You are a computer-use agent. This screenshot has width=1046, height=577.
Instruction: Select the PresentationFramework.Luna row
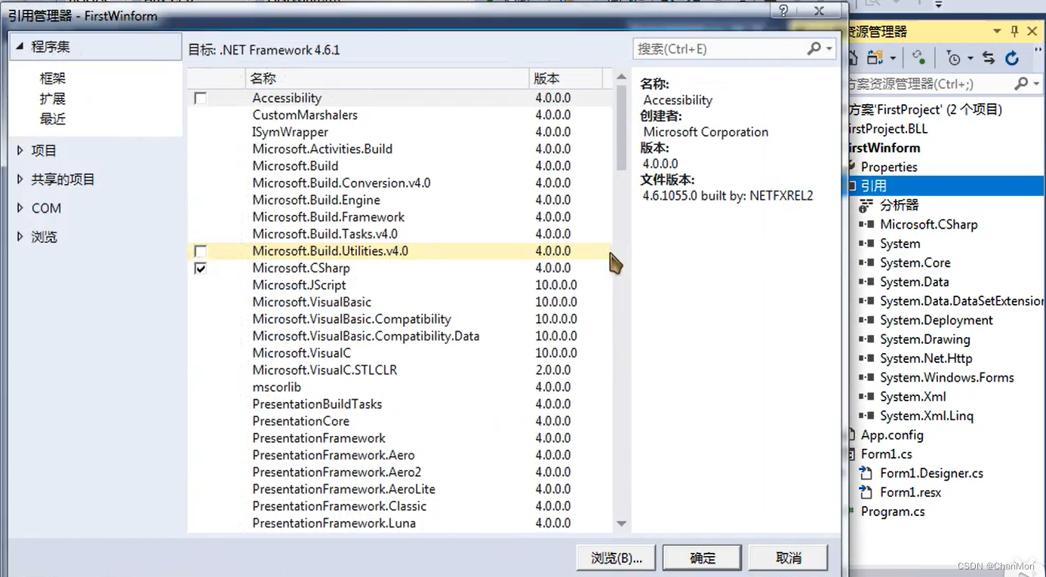click(x=400, y=523)
